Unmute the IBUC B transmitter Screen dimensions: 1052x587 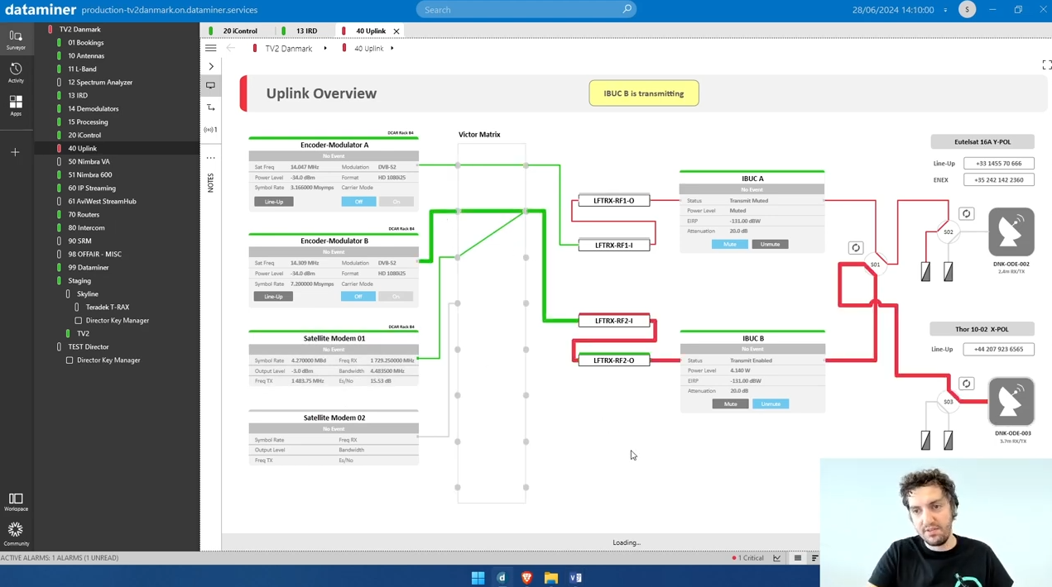(771, 404)
